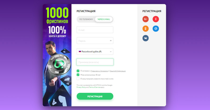The image size is (210, 110).
Task: Uncheck the 18 years old confirmation checkbox
Action: 78,75
